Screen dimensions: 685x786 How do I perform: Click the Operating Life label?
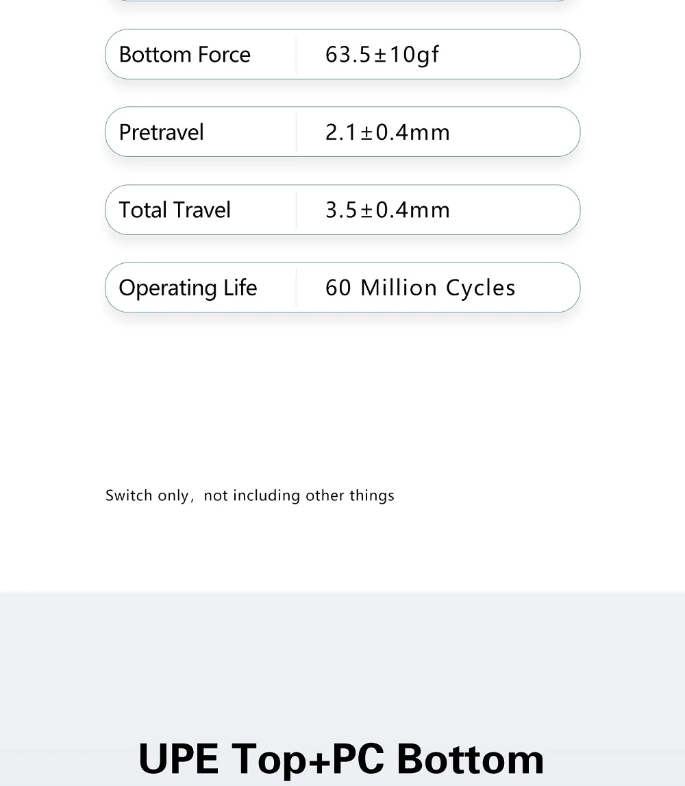[187, 288]
